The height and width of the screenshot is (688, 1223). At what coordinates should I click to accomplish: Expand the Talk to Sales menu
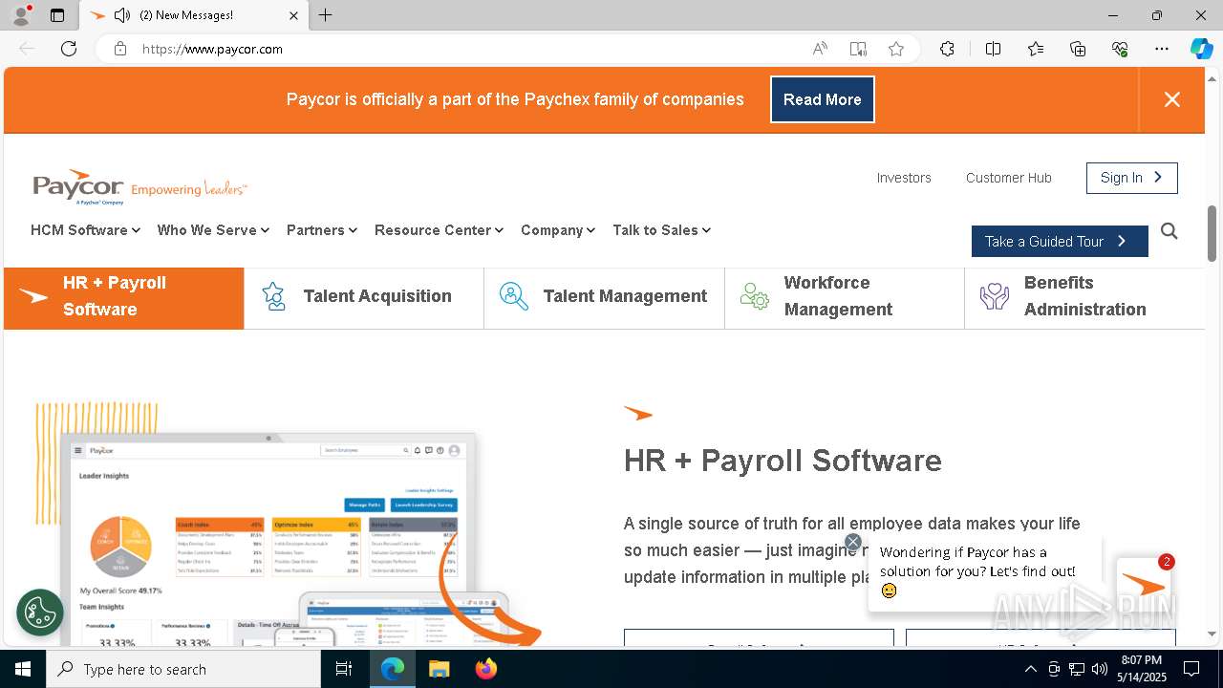pyautogui.click(x=662, y=230)
